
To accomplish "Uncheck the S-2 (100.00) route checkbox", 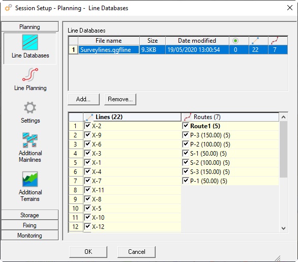I will tap(185, 163).
